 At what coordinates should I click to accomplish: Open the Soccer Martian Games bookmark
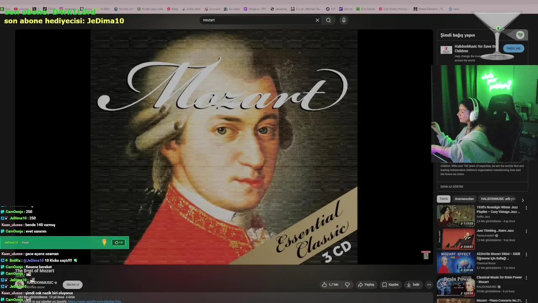pyautogui.click(x=305, y=9)
